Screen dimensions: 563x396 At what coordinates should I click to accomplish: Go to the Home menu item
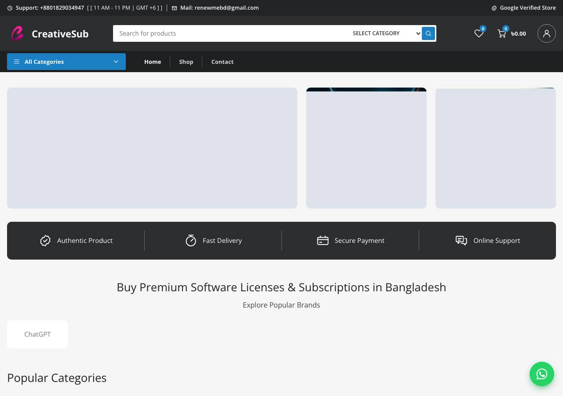point(153,62)
